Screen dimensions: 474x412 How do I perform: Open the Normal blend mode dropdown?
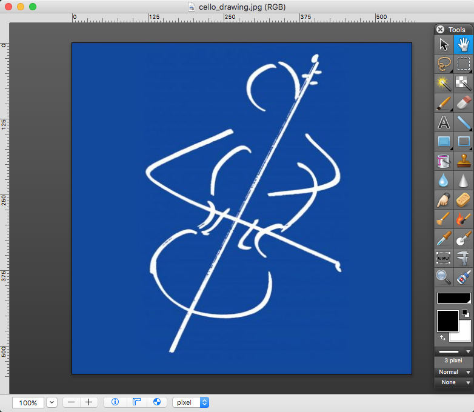[454, 372]
